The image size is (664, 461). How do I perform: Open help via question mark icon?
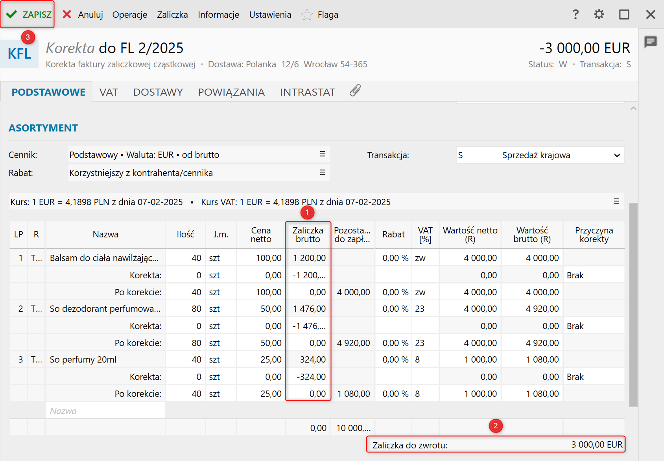click(x=575, y=15)
